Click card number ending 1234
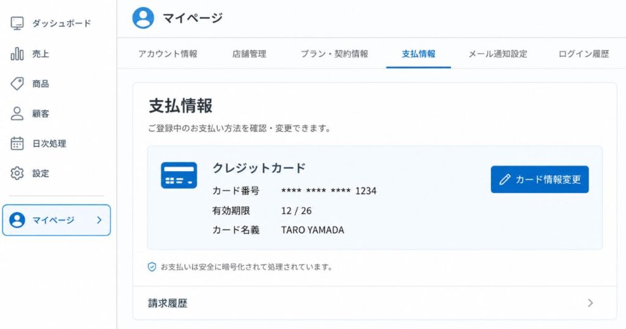This screenshot has width=626, height=329. pos(328,191)
